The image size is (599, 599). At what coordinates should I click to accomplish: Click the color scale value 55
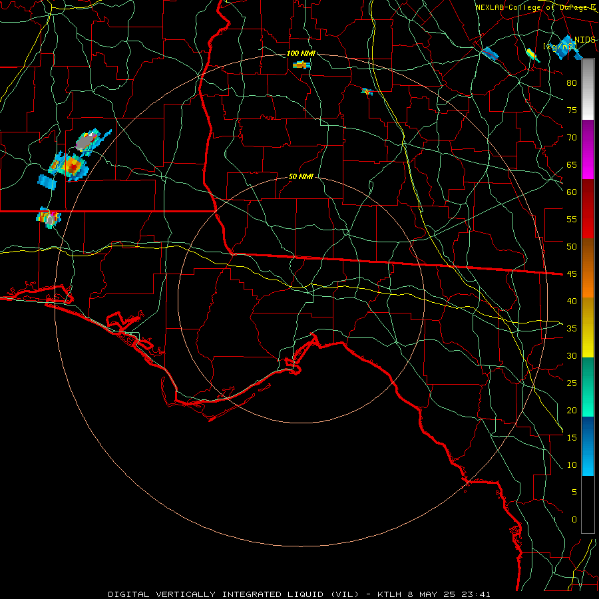point(572,219)
